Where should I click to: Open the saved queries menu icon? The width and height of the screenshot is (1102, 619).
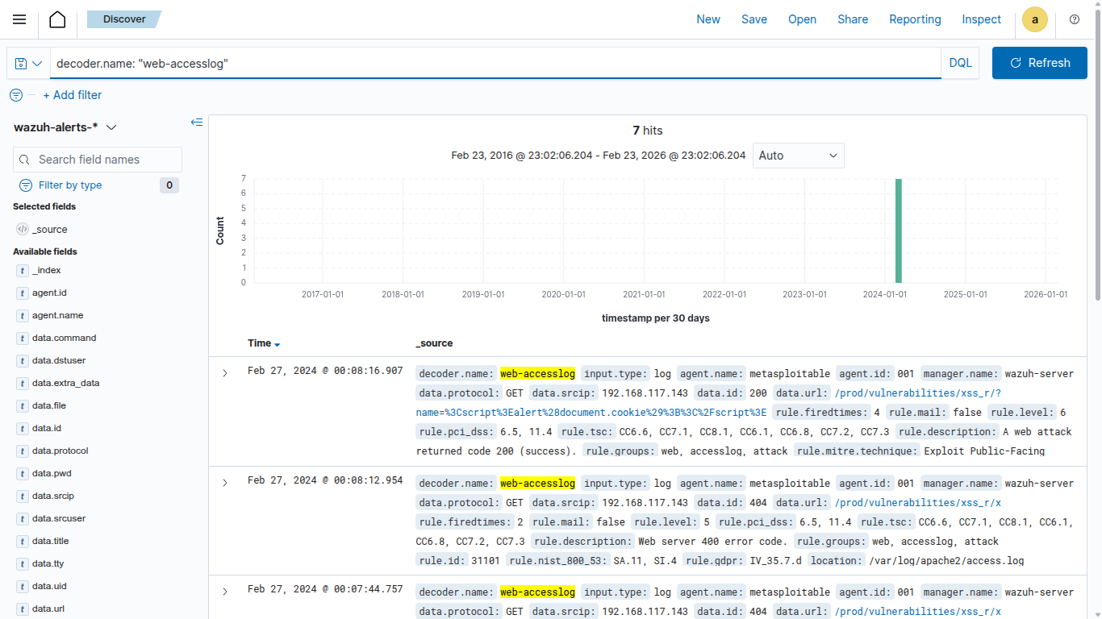click(28, 63)
